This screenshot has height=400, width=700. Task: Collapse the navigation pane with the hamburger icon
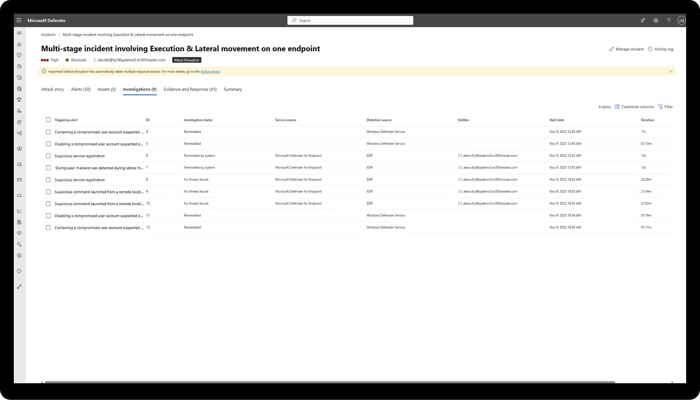(x=19, y=33)
